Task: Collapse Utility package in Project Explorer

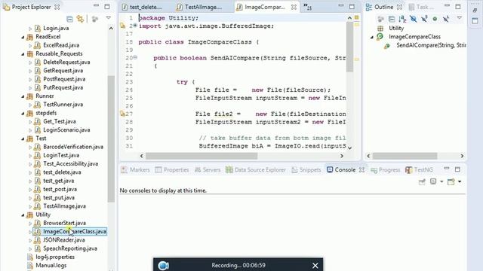Action: 23,215
